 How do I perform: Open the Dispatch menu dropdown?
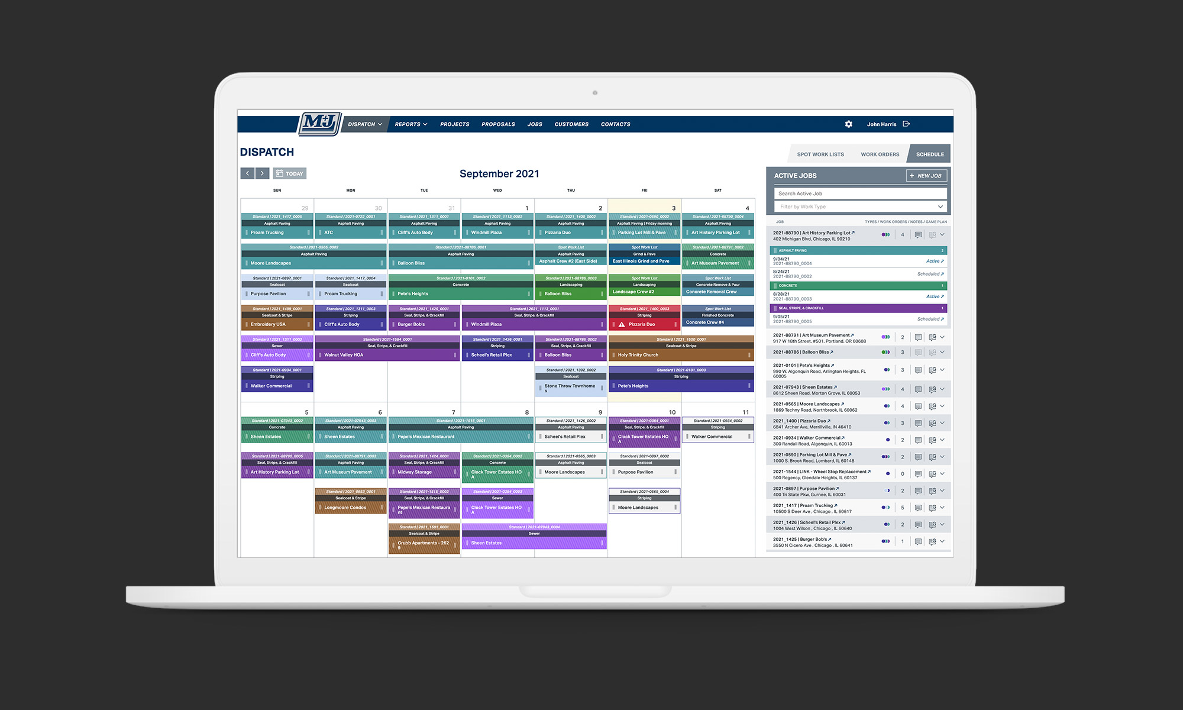(364, 124)
